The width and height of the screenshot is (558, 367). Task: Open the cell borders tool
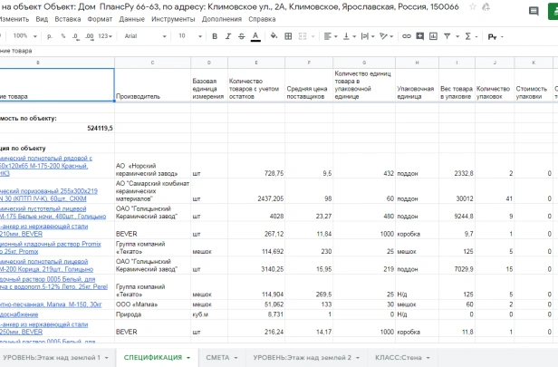pos(288,36)
